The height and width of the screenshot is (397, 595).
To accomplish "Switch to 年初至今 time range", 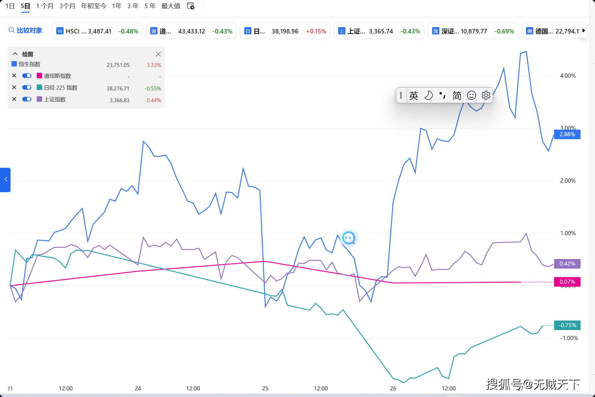I will 93,6.
